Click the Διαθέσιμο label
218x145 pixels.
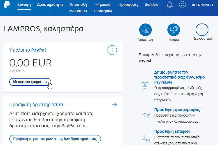tap(17, 71)
